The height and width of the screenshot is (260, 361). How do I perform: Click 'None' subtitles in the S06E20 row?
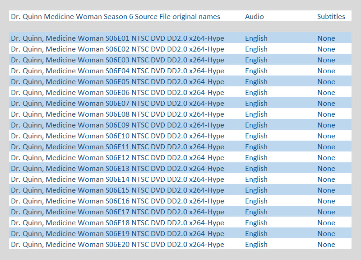click(x=326, y=244)
